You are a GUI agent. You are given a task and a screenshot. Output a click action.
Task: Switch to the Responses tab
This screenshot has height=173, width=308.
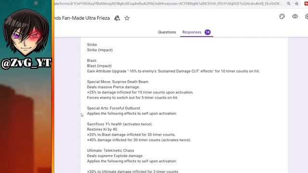[192, 32]
